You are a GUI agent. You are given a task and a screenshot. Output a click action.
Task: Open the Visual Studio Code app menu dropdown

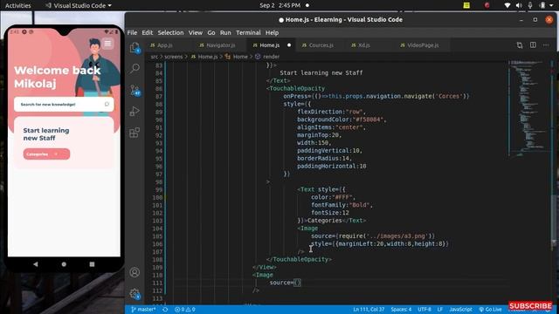click(79, 5)
